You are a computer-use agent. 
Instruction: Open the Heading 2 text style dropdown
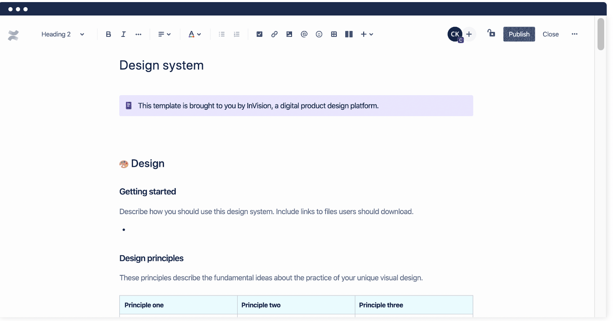62,34
